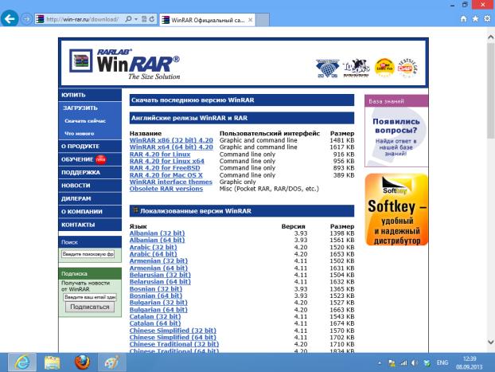Screen dimensions: 495x372
Task: Open the ДИЛЕРАМ menu item
Action: coord(90,198)
